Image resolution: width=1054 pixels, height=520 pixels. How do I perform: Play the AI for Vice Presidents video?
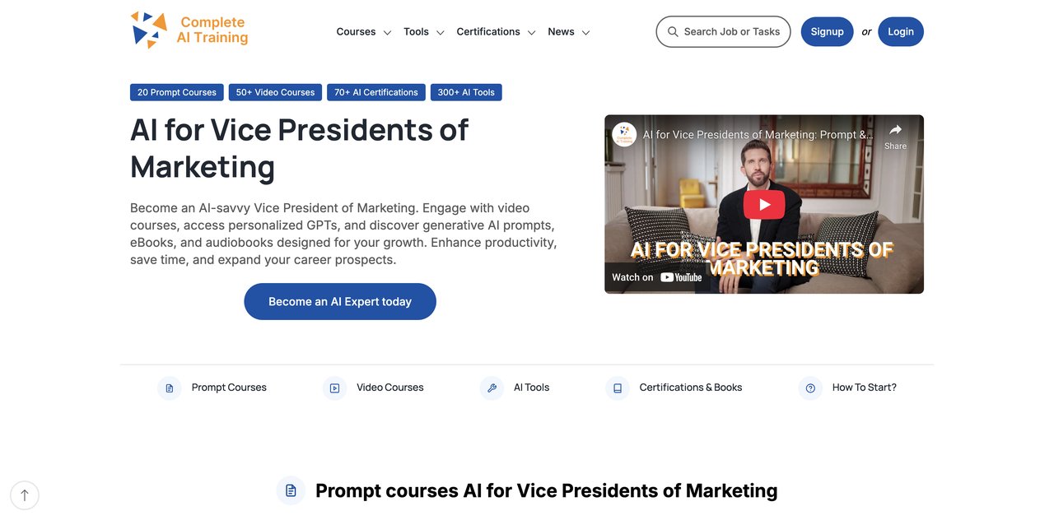[764, 205]
